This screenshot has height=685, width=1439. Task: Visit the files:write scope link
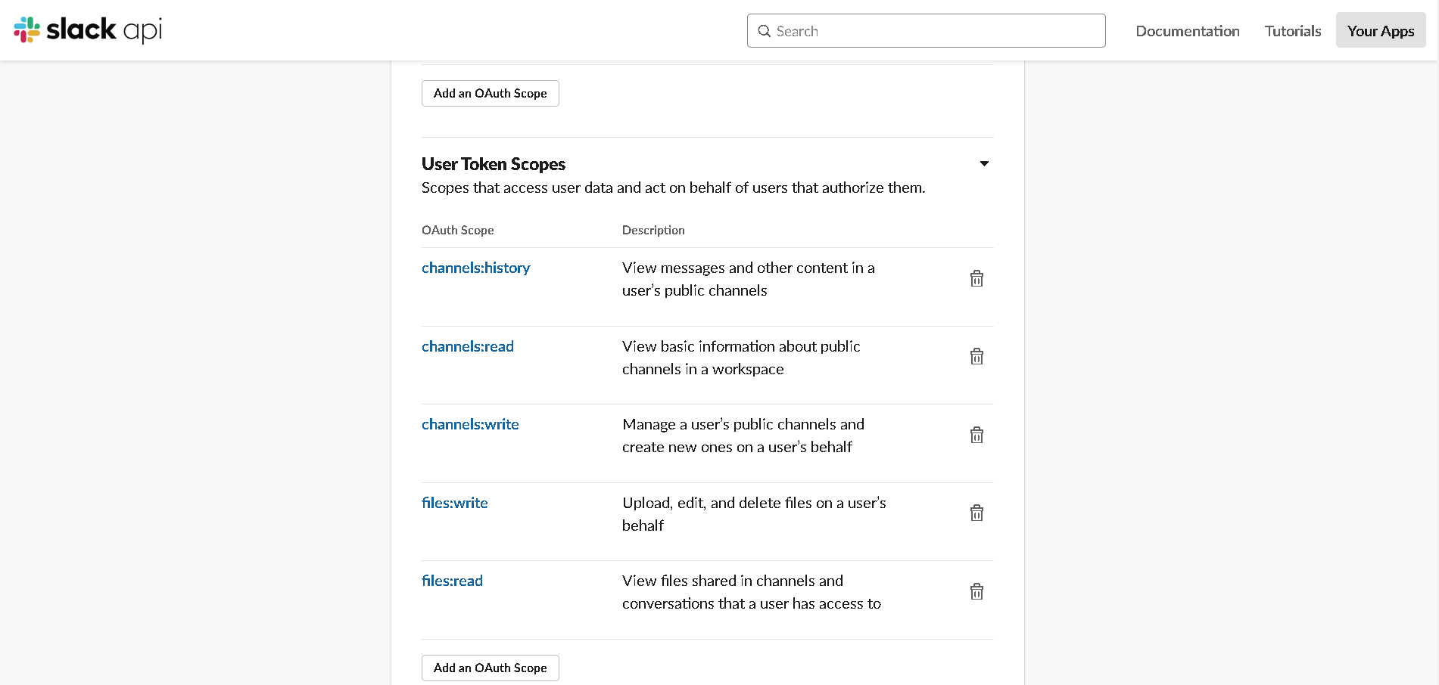[x=454, y=503]
